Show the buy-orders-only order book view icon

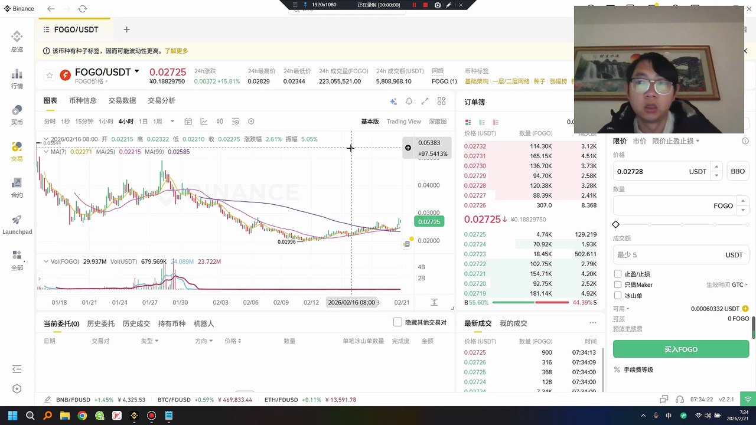pyautogui.click(x=481, y=122)
